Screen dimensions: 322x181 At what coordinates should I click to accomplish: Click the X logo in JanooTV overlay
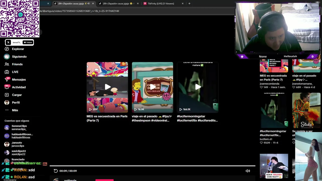[8, 42]
